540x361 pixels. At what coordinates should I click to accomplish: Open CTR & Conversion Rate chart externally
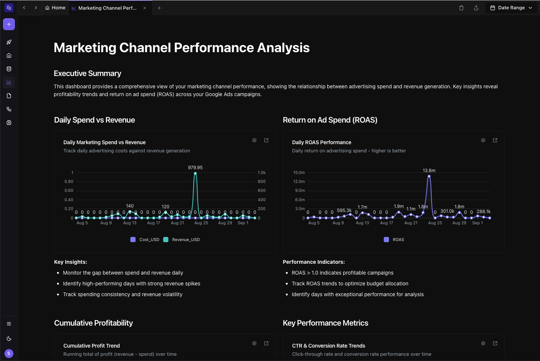click(495, 343)
